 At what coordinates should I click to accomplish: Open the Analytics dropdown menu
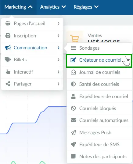tap(53, 7)
